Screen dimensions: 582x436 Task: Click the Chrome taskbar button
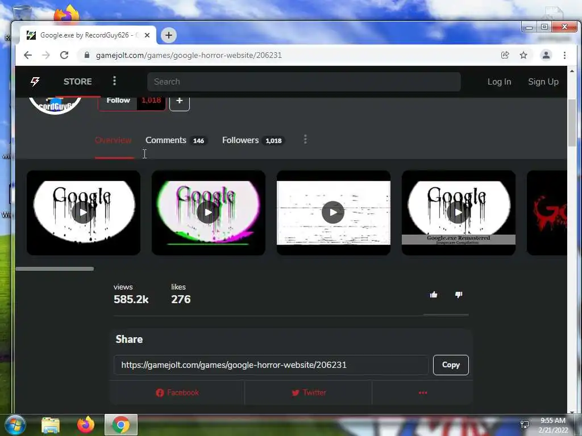(120, 425)
